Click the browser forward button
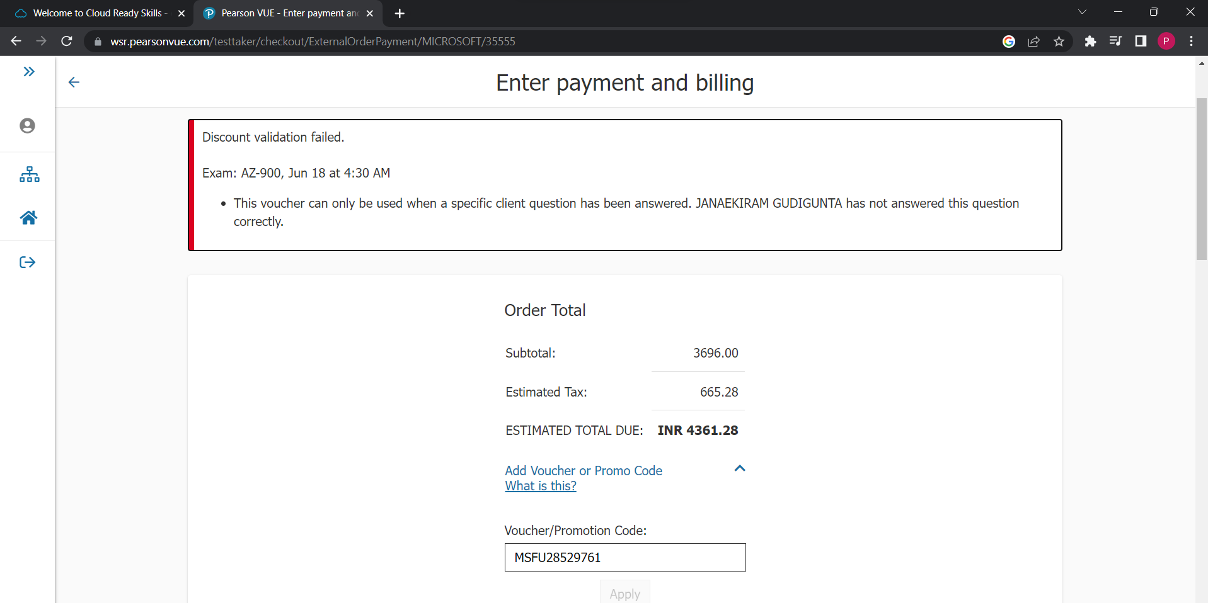Viewport: 1208px width, 603px height. pos(42,41)
